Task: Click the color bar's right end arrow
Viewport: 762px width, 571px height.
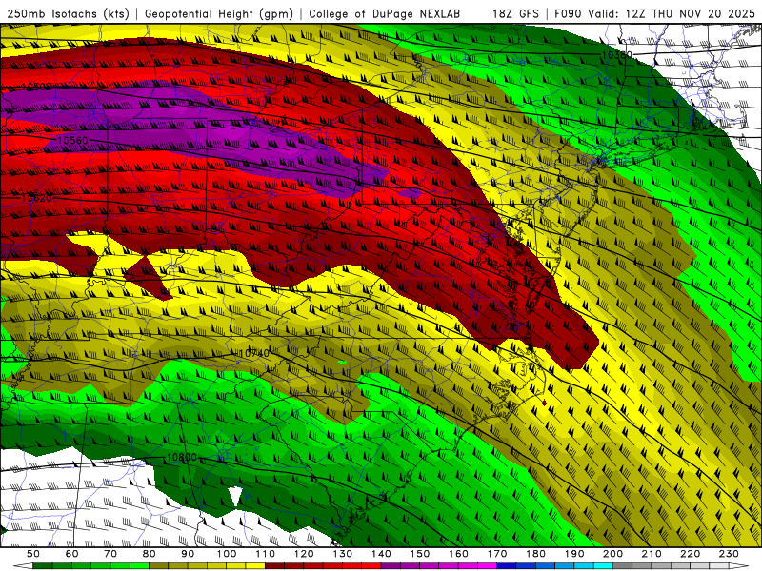Action: 739,566
